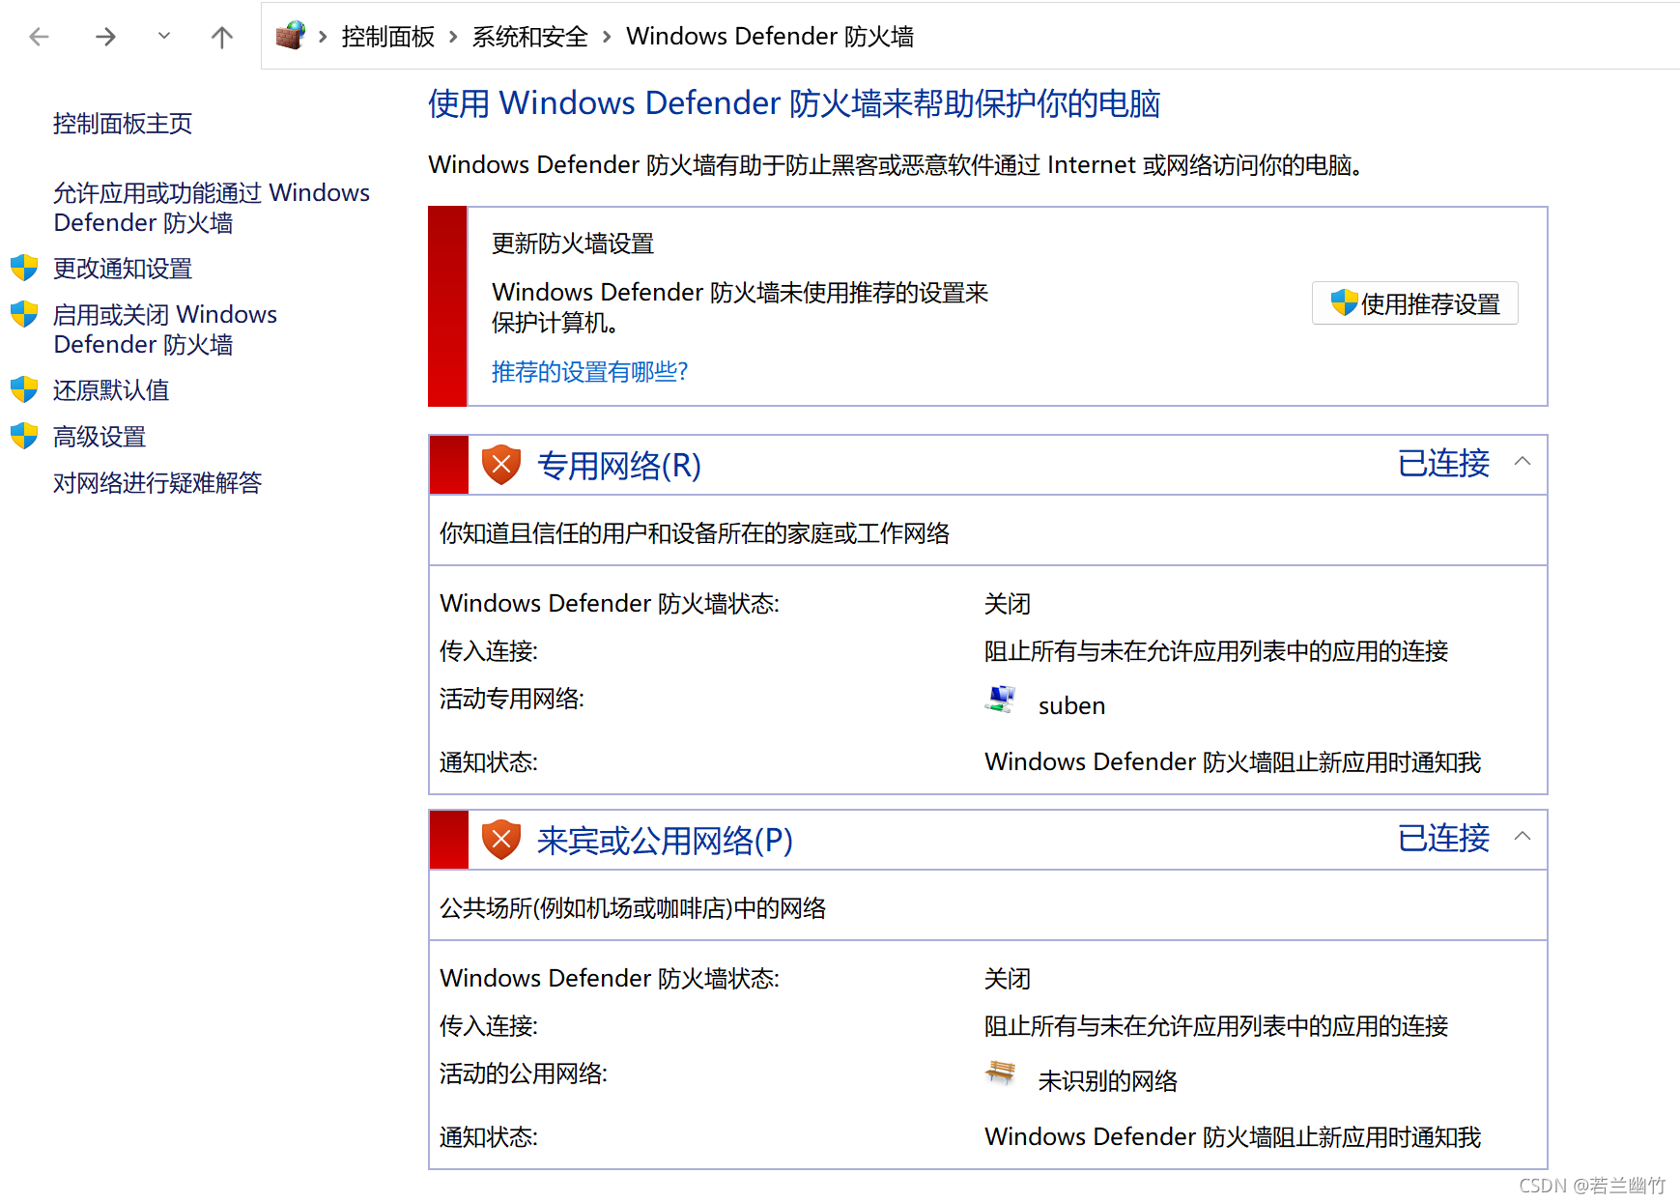Click shield icon beside 更改通知设置
The height and width of the screenshot is (1203, 1680).
tap(24, 268)
